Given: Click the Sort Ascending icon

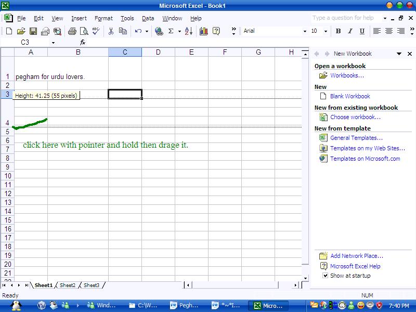Looking at the screenshot, I should click(x=188, y=31).
